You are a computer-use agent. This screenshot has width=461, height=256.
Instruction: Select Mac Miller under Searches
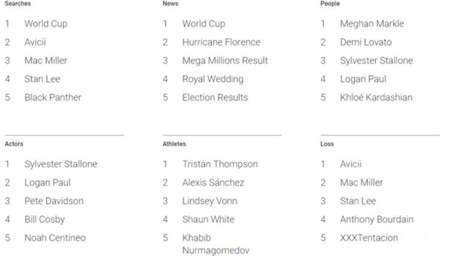(x=46, y=60)
